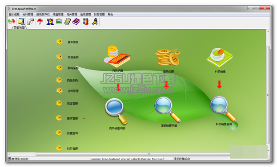This screenshot has width=277, height=167.
Task: Select 售鸡管理 in the navigation list
Action: point(72,118)
